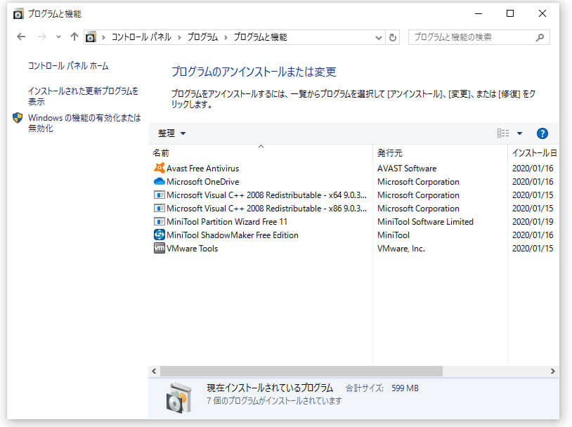Click the back navigation arrow
Screen dimensions: 572x427
coord(21,37)
